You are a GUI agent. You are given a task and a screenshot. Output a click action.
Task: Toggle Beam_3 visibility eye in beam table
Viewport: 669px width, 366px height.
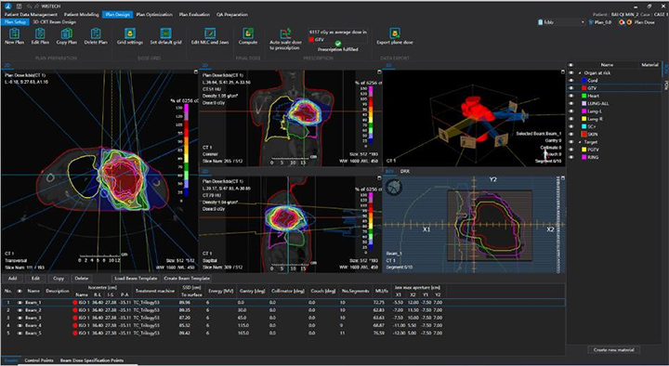click(20, 318)
